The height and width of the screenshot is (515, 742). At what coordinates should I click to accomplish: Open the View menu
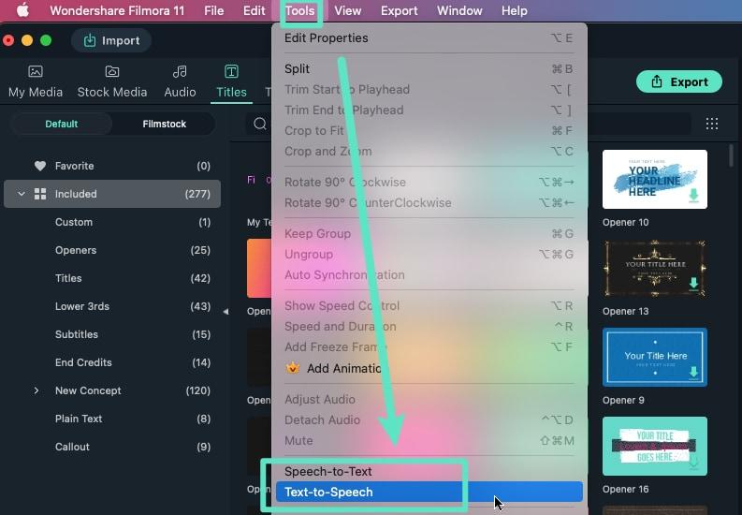tap(348, 10)
